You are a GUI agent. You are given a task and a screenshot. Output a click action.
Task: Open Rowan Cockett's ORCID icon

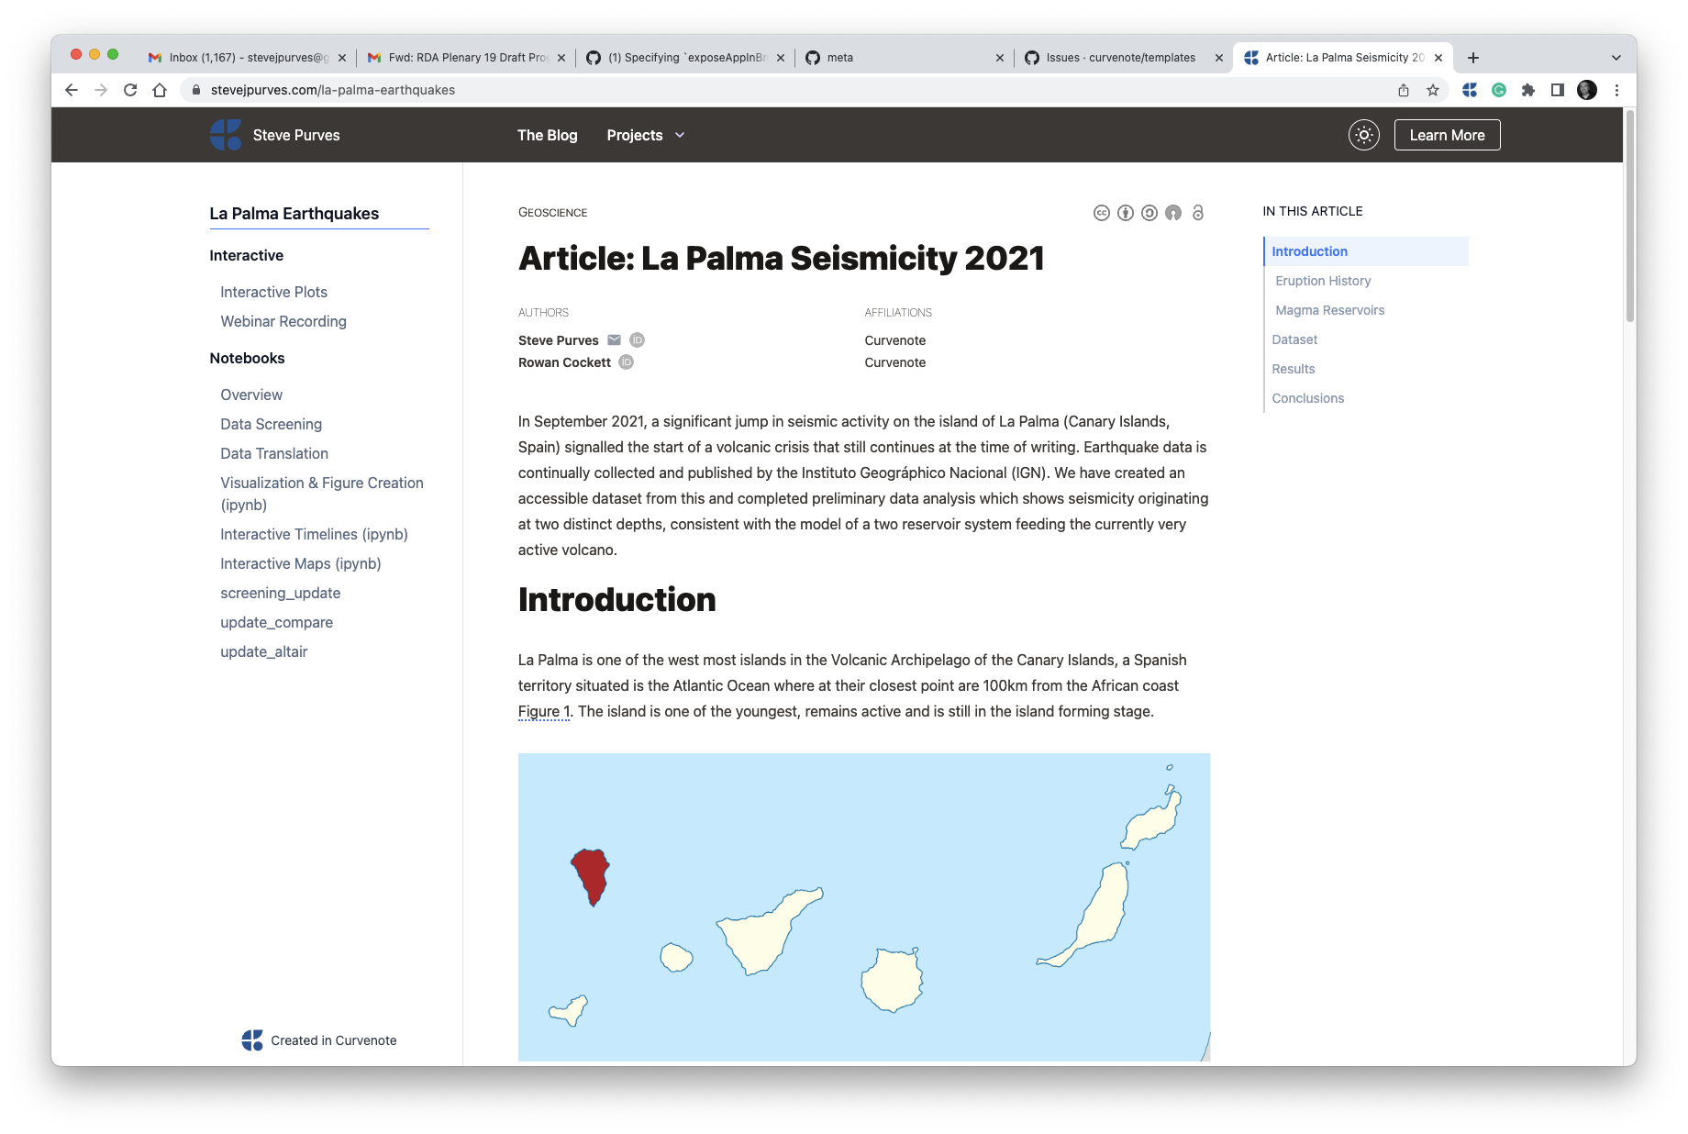pos(627,362)
